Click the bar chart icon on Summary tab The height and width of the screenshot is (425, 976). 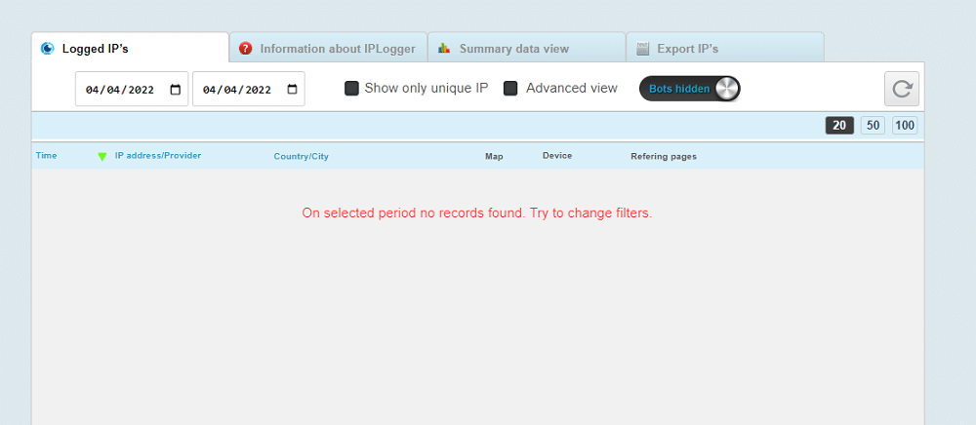[x=444, y=49]
